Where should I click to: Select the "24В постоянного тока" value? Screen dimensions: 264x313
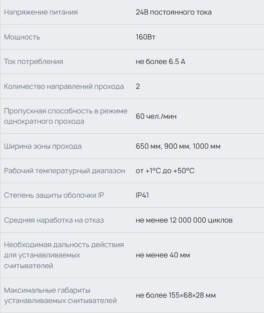point(173,12)
